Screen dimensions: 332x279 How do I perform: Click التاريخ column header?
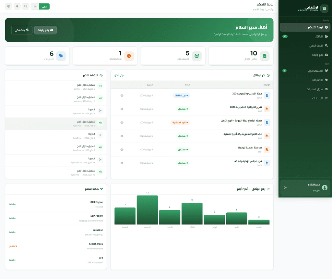point(150,85)
